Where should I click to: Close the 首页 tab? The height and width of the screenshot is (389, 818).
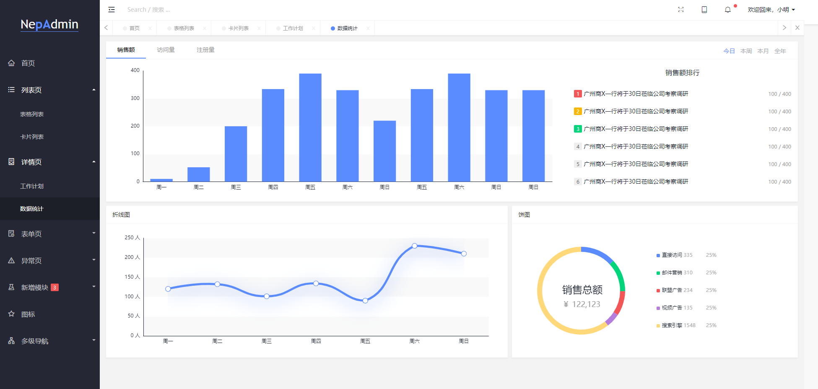[150, 28]
